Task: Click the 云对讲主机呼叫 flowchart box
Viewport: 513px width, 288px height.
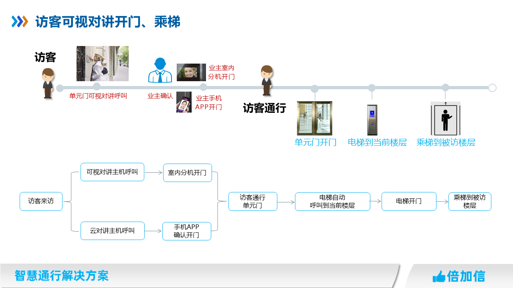Action: (112, 231)
